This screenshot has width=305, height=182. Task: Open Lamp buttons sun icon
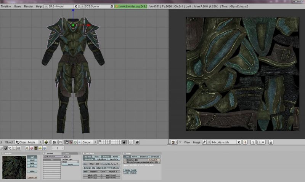[x=27, y=148]
